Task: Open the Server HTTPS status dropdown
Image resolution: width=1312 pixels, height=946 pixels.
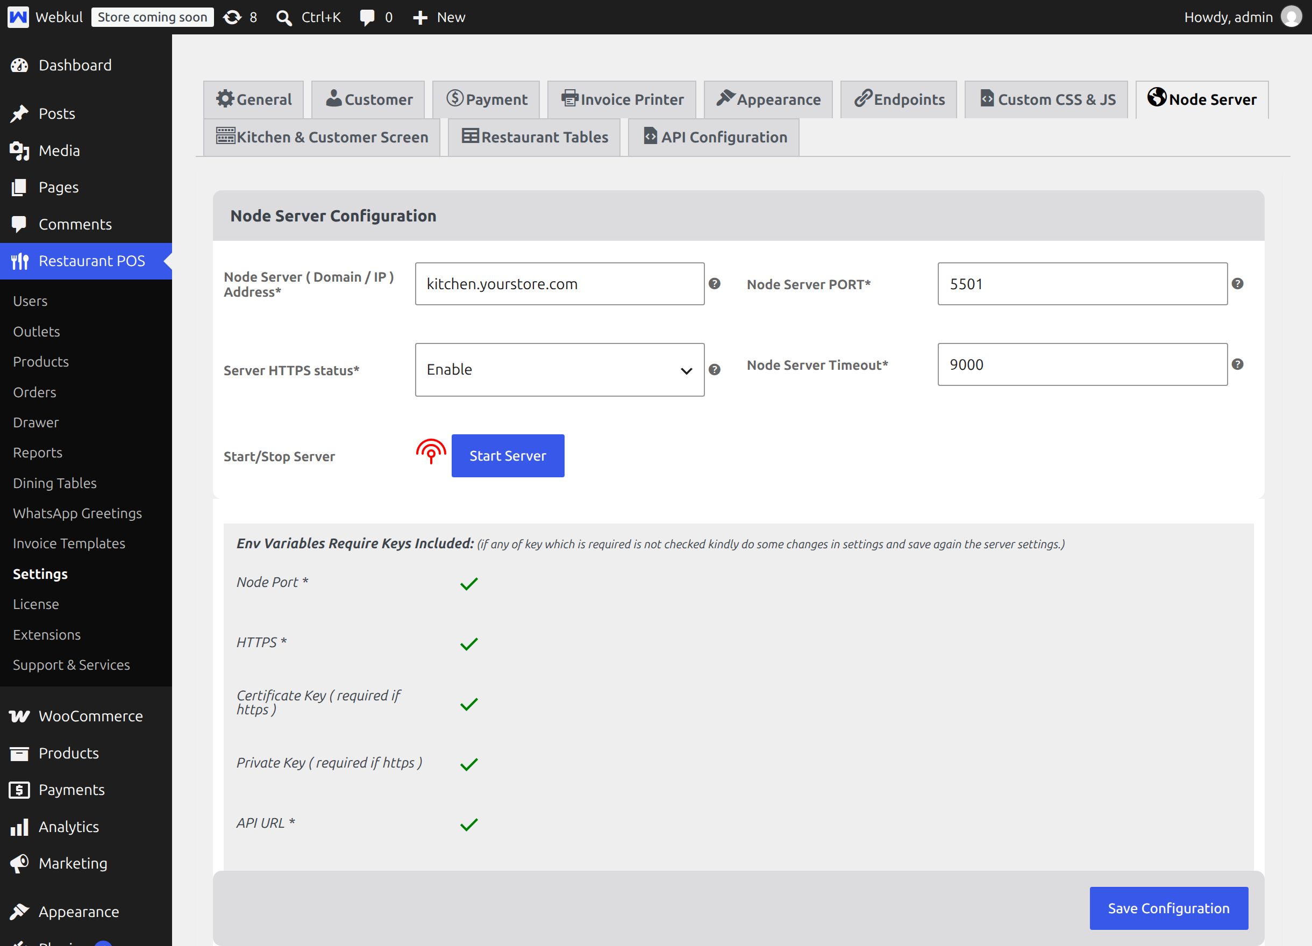Action: 559,369
